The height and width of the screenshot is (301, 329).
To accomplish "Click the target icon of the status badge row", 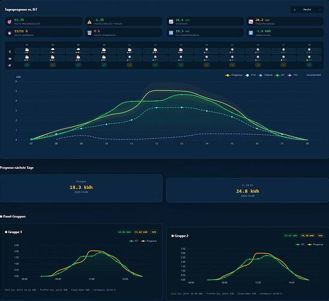I will [x=10, y=66].
